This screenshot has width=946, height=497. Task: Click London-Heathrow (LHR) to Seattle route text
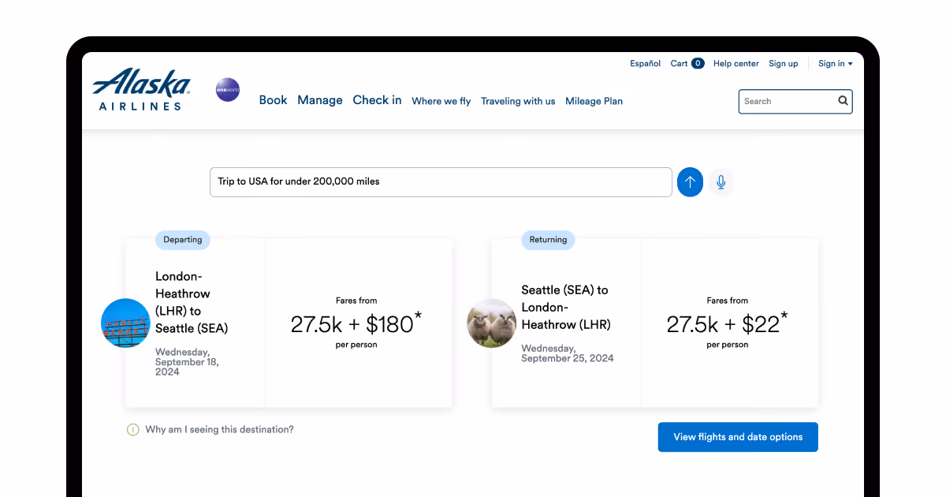pos(192,302)
